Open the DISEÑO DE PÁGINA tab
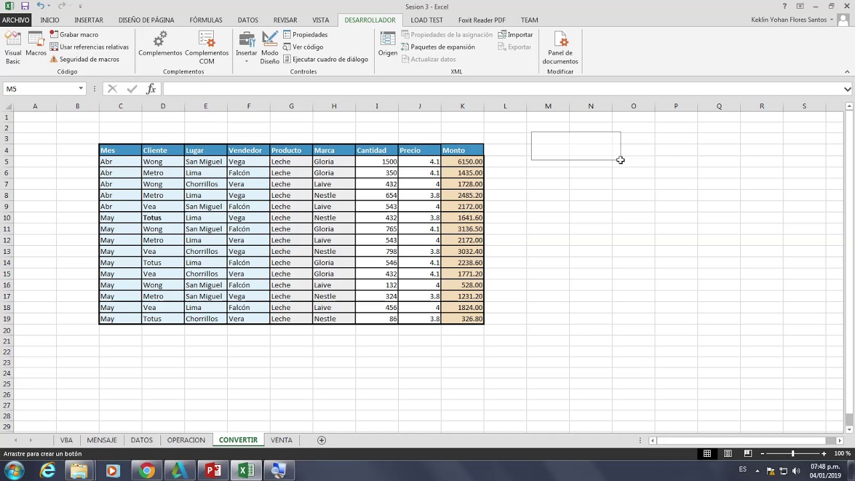 click(146, 20)
